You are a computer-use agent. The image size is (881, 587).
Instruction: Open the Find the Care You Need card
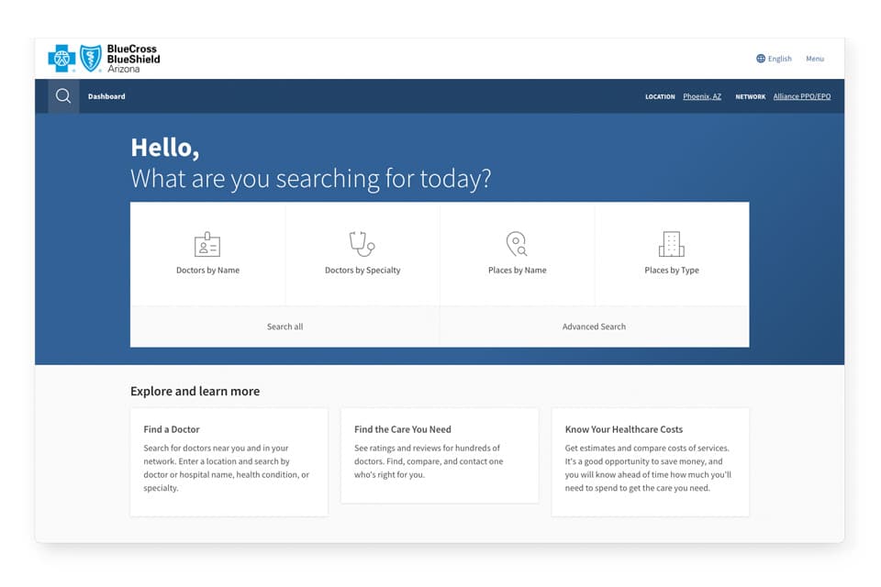pos(439,455)
